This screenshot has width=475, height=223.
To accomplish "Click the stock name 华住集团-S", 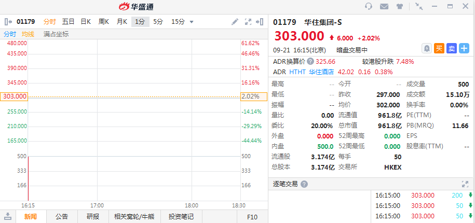I will [x=323, y=22].
